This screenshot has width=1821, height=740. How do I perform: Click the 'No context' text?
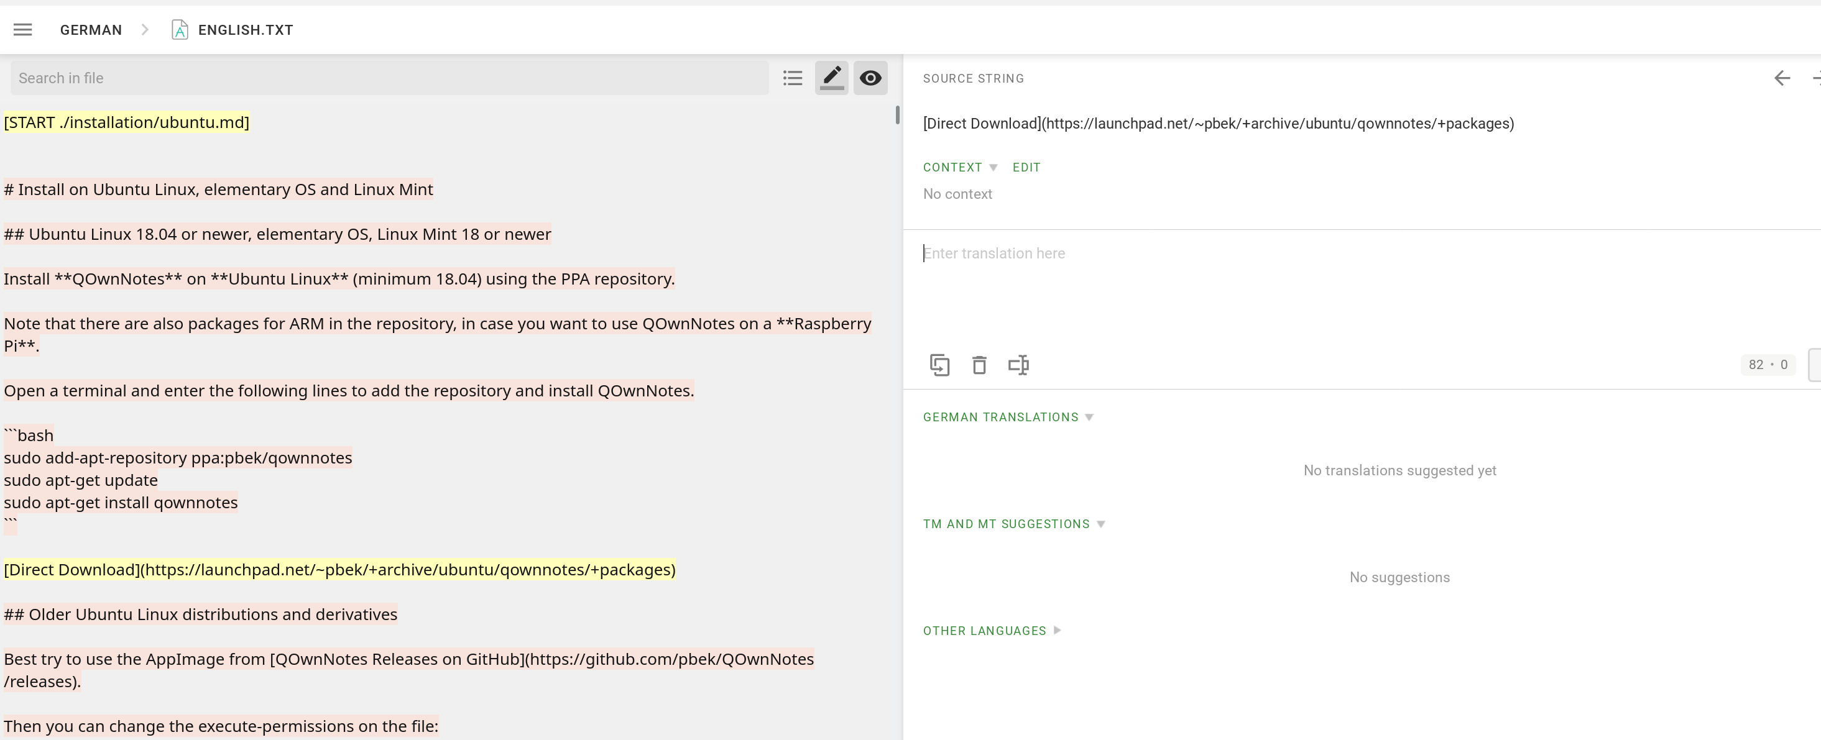pos(957,194)
